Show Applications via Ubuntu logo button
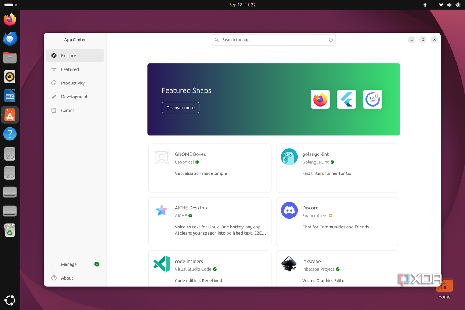The width and height of the screenshot is (465, 310). click(x=10, y=300)
